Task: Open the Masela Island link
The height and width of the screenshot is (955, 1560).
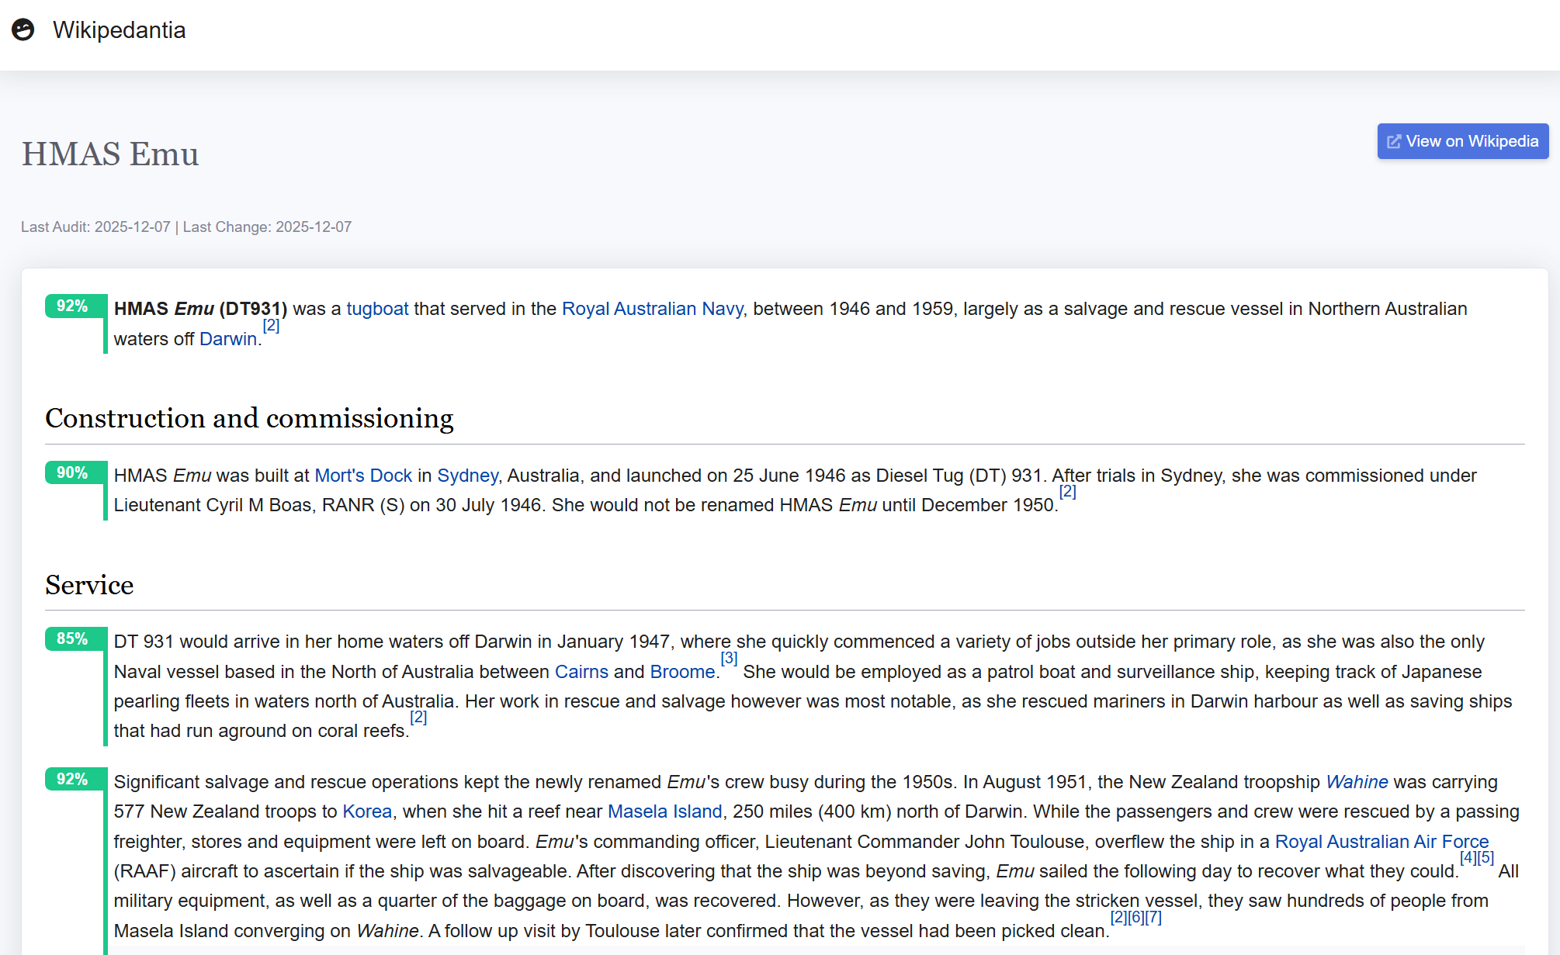Action: click(x=664, y=811)
